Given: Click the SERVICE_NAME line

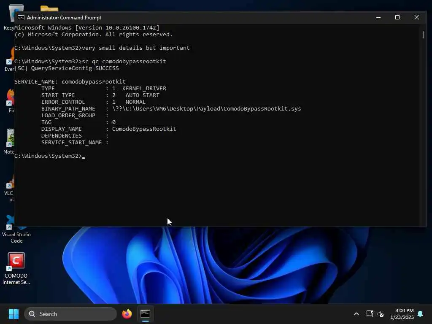Looking at the screenshot, I should (x=70, y=81).
